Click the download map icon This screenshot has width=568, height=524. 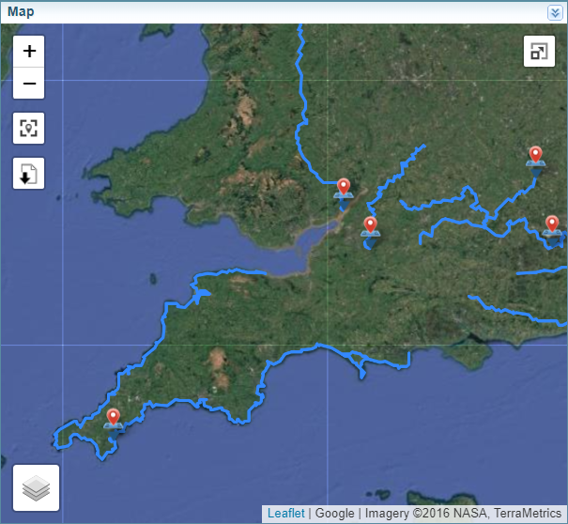pyautogui.click(x=29, y=173)
